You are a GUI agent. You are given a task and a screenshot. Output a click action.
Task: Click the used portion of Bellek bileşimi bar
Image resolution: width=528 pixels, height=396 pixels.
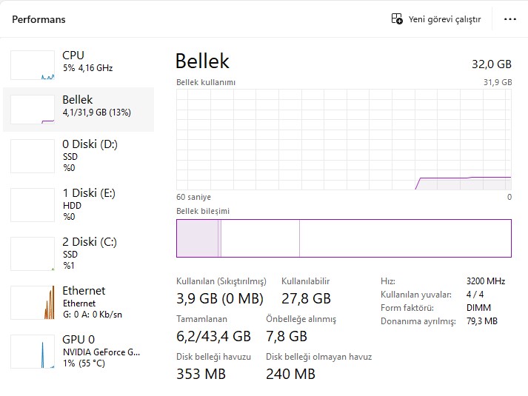pos(197,238)
